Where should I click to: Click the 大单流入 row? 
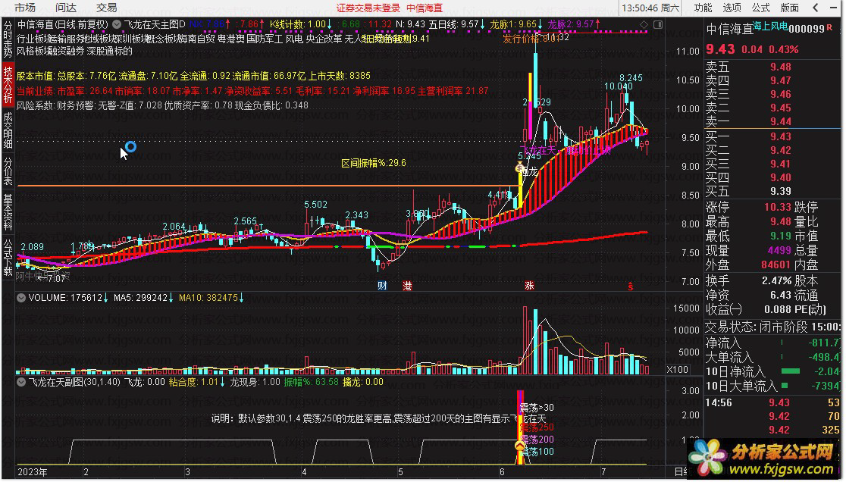point(773,357)
